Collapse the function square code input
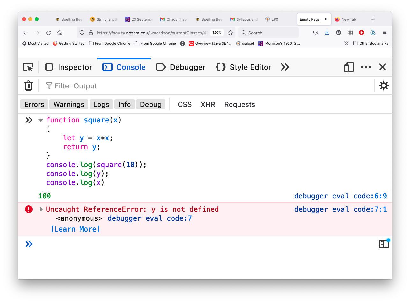The width and height of the screenshot is (410, 303). click(x=40, y=120)
